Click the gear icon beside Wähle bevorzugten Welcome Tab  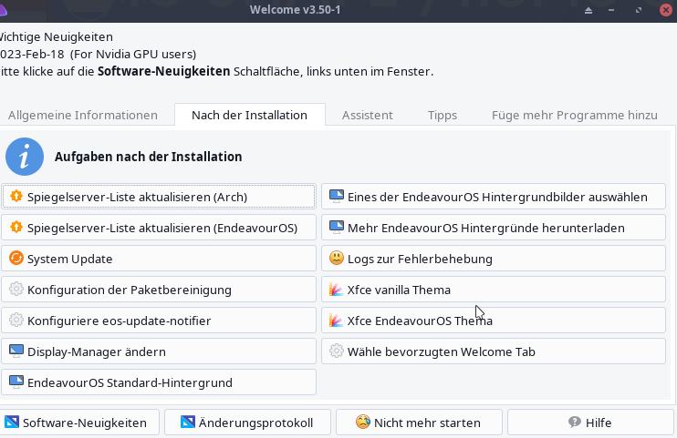pos(337,351)
